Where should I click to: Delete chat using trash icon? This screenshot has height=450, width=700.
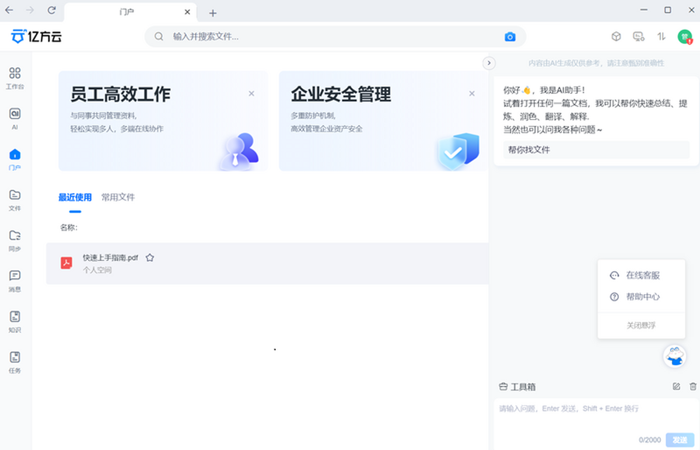693,386
